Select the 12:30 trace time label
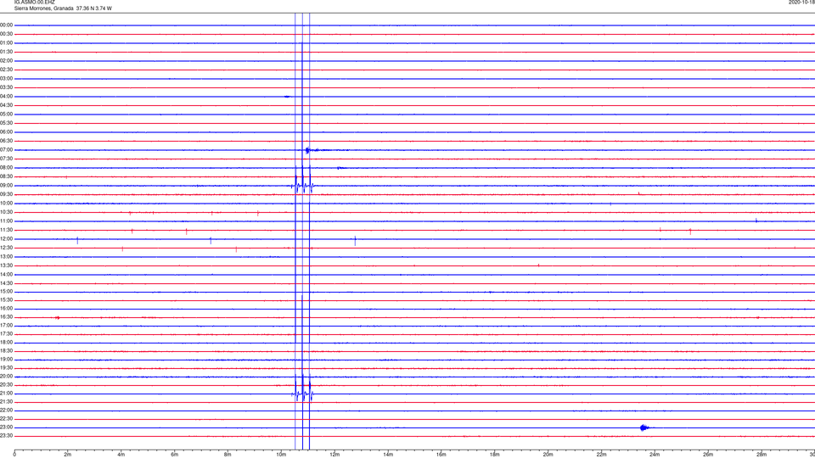Image resolution: width=815 pixels, height=458 pixels. click(7, 248)
